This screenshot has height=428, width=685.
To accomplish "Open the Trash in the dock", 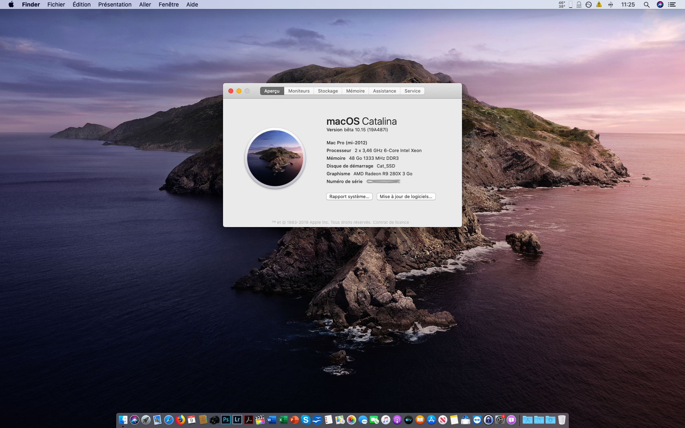I will [x=562, y=419].
